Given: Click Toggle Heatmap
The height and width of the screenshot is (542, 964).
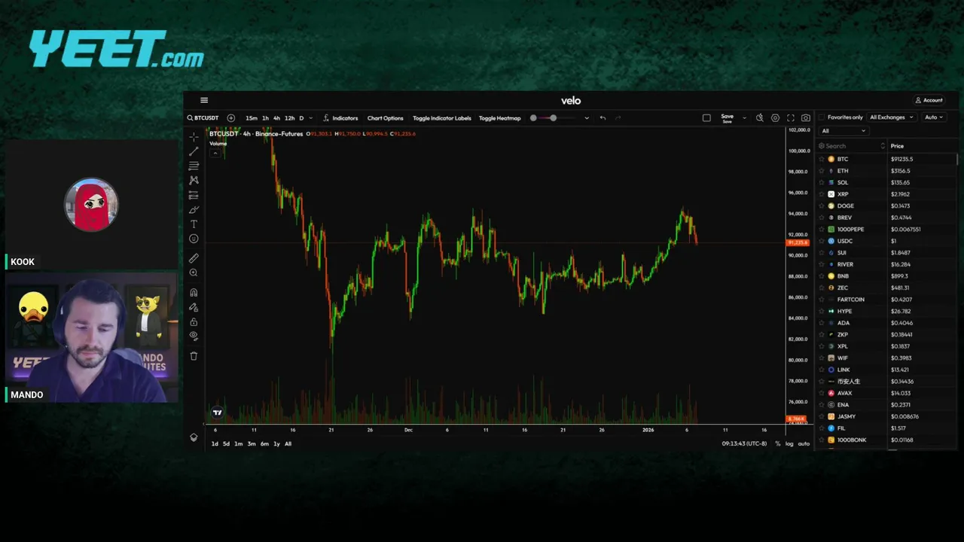Looking at the screenshot, I should (500, 118).
